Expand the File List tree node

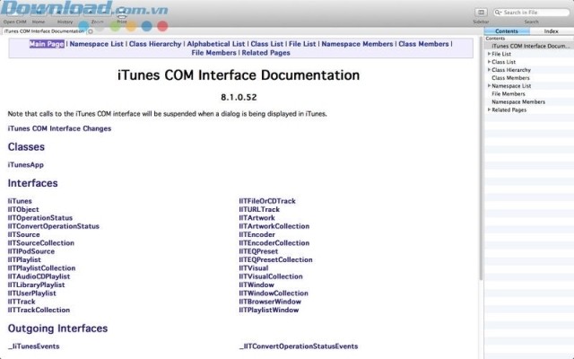tap(489, 54)
